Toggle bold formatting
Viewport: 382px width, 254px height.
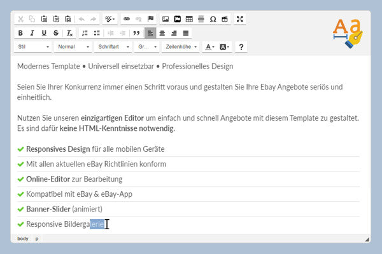(21, 33)
